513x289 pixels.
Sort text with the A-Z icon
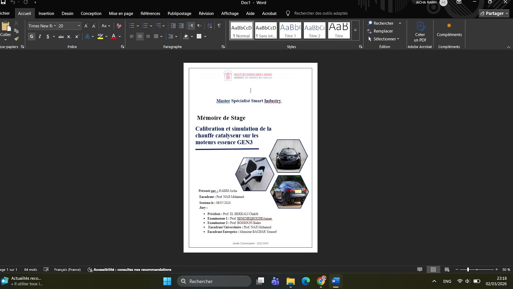210,26
